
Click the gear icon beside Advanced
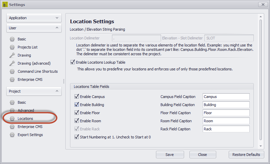(12, 110)
